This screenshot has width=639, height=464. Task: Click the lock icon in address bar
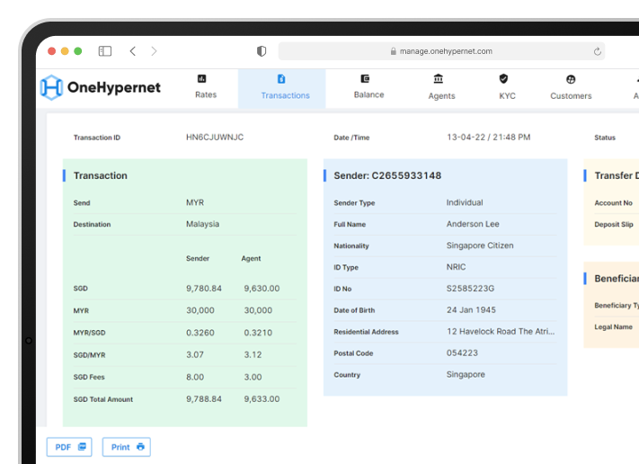click(394, 51)
